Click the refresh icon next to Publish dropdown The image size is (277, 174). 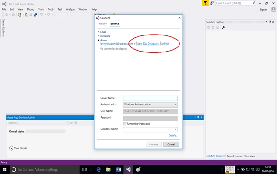tap(71, 123)
